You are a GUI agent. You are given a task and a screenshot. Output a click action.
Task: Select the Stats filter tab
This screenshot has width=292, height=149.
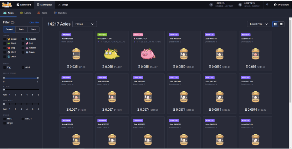click(33, 29)
